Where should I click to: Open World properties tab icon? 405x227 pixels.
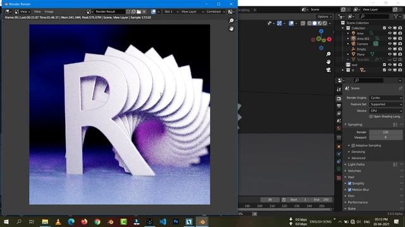339,128
